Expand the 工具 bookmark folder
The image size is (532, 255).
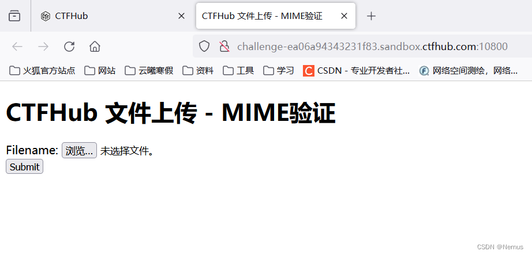pos(238,70)
